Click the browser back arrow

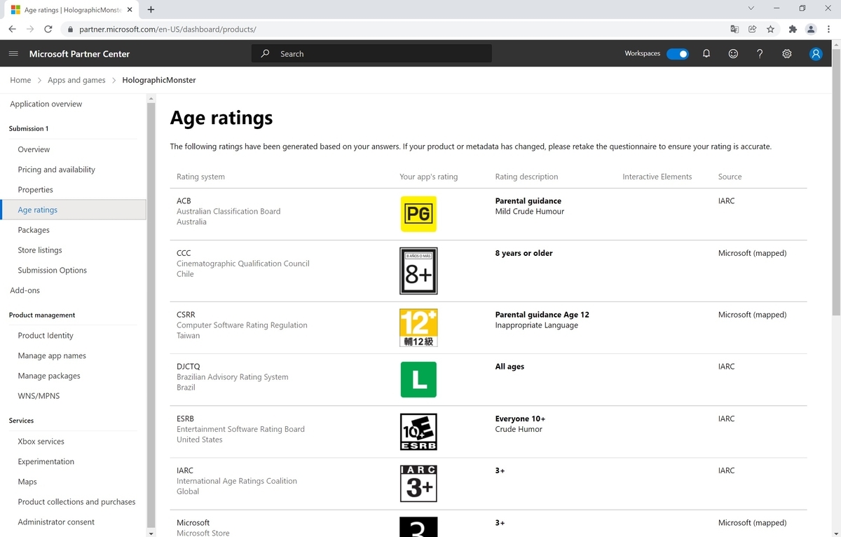click(12, 29)
